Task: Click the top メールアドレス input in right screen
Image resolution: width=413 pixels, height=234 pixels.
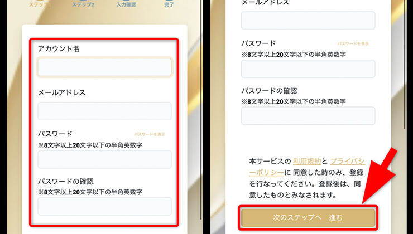Action: pyautogui.click(x=308, y=20)
